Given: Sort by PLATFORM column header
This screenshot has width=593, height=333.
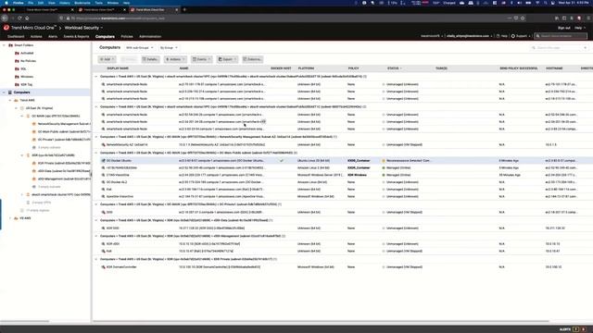Looking at the screenshot, I should tap(306, 68).
